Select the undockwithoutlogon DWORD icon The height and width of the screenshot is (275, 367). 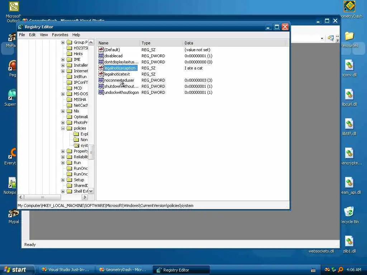pos(101,92)
